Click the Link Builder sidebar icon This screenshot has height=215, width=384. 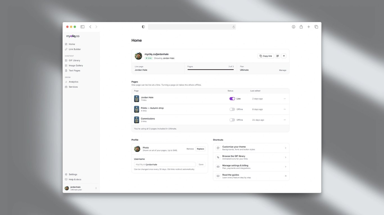[x=66, y=49]
